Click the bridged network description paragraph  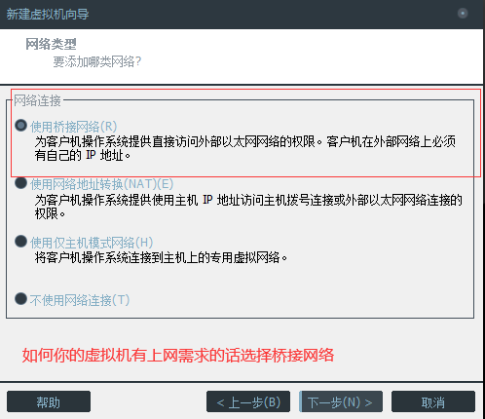click(245, 148)
